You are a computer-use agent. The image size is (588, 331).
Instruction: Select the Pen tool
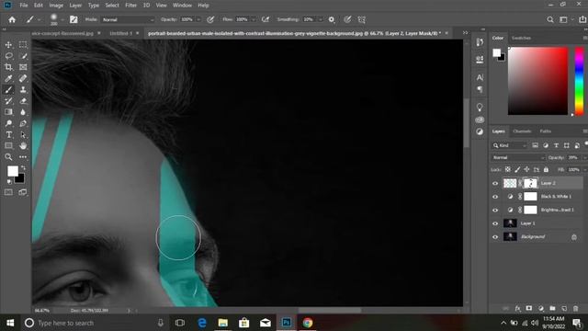23,123
